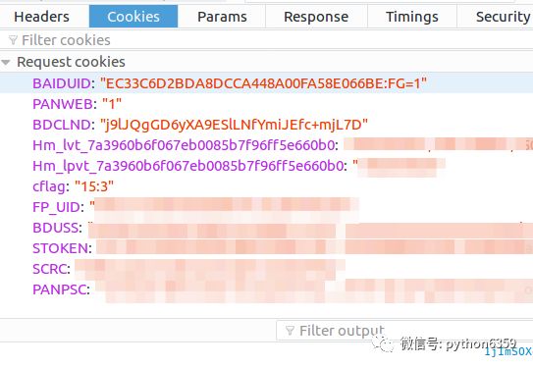View the Timings tab

click(412, 17)
